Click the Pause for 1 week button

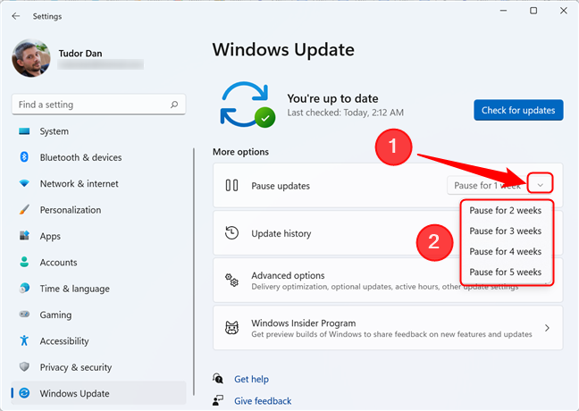[487, 185]
